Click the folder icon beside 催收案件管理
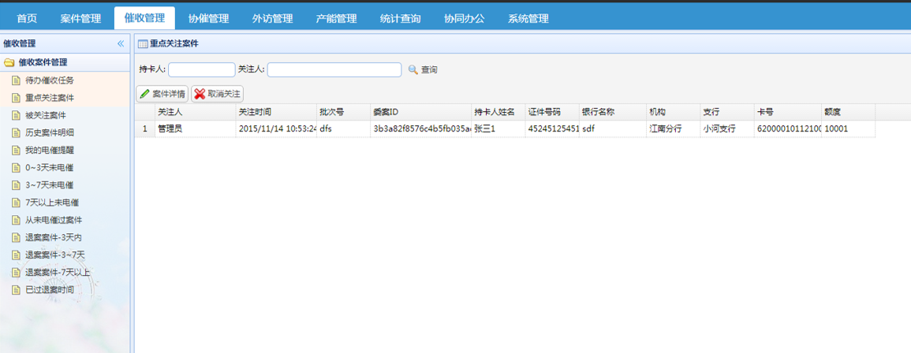 pos(9,62)
